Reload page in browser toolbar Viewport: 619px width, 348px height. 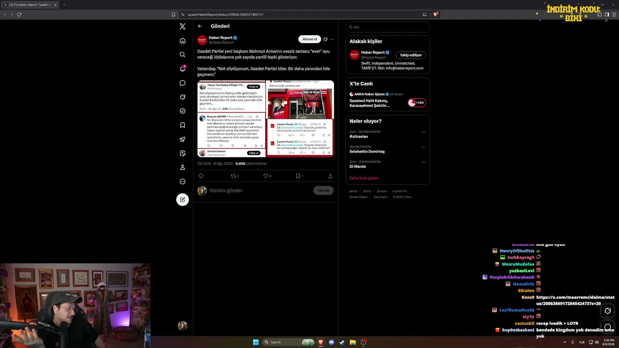(x=19, y=14)
